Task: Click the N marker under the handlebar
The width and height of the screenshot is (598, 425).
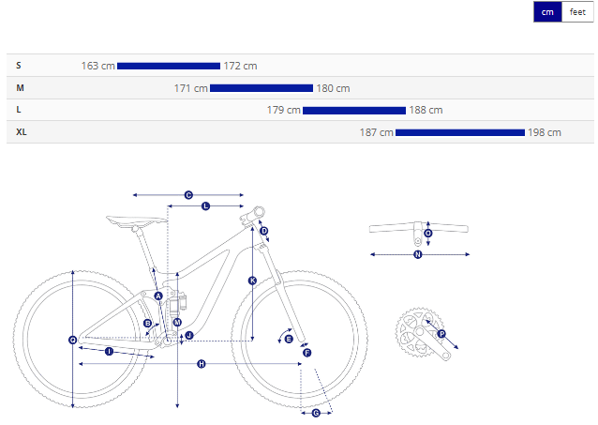Action: tap(418, 253)
